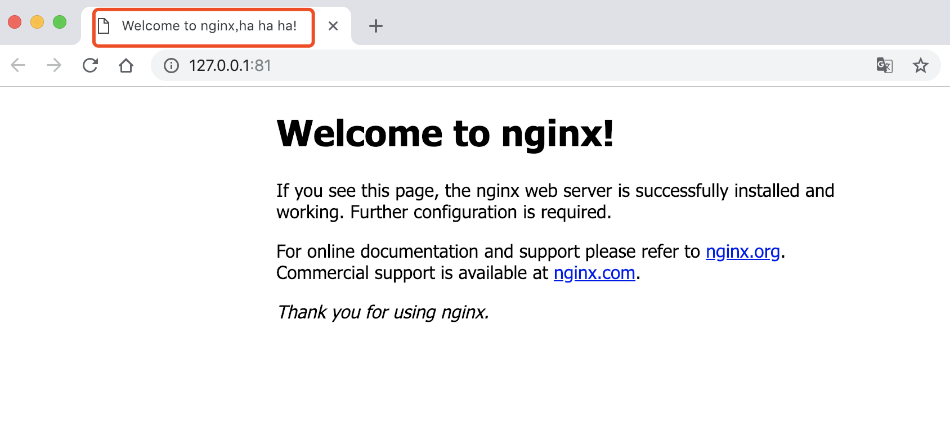This screenshot has width=950, height=440.
Task: Reload the current page
Action: point(90,65)
